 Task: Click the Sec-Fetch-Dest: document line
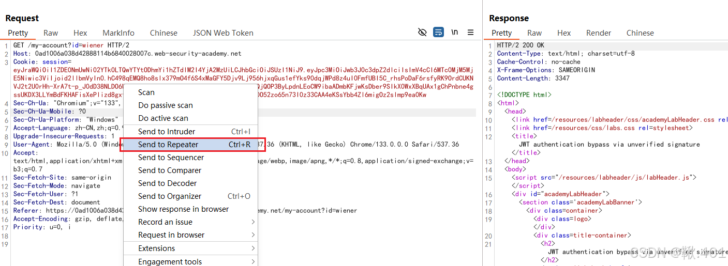[x=57, y=202]
